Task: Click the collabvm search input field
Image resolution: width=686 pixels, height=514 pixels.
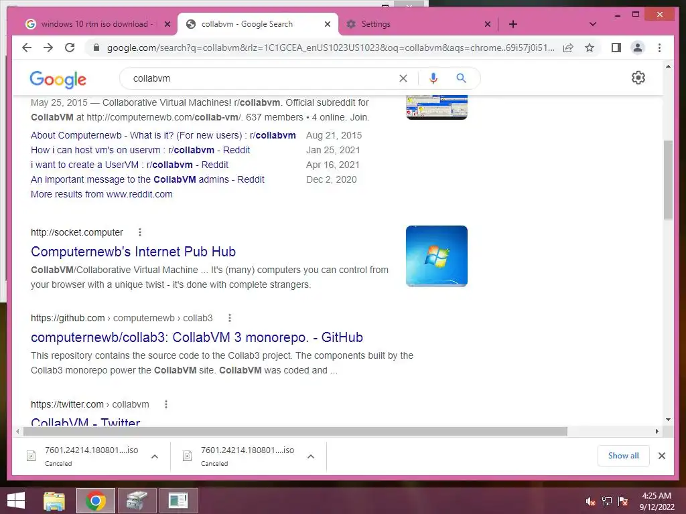Action: click(263, 78)
